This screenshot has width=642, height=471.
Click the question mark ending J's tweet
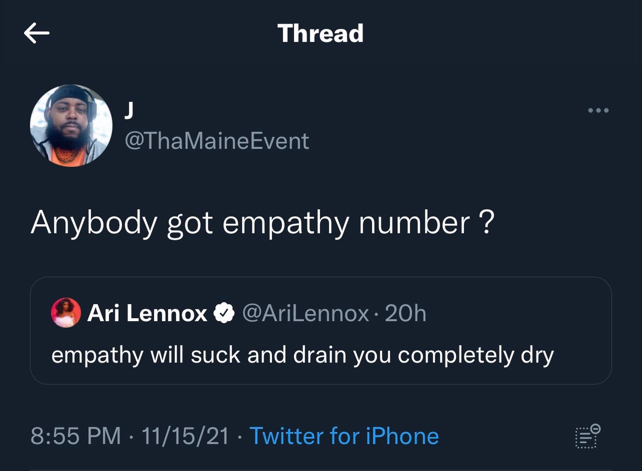[x=485, y=221]
